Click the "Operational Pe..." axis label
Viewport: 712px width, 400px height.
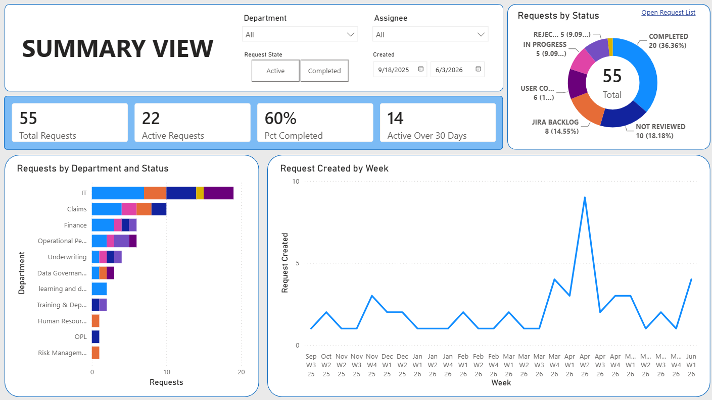(x=62, y=241)
